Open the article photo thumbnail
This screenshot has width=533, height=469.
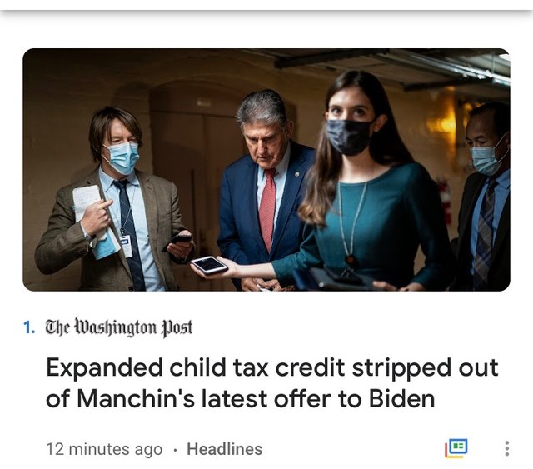pos(266,170)
